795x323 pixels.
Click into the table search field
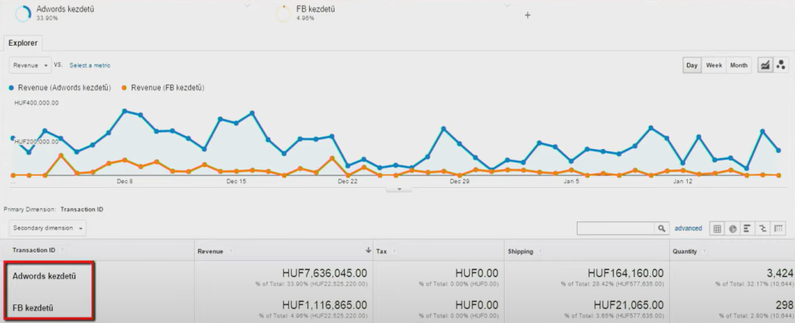(616, 228)
